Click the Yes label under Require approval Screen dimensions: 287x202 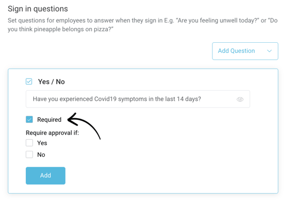click(42, 143)
